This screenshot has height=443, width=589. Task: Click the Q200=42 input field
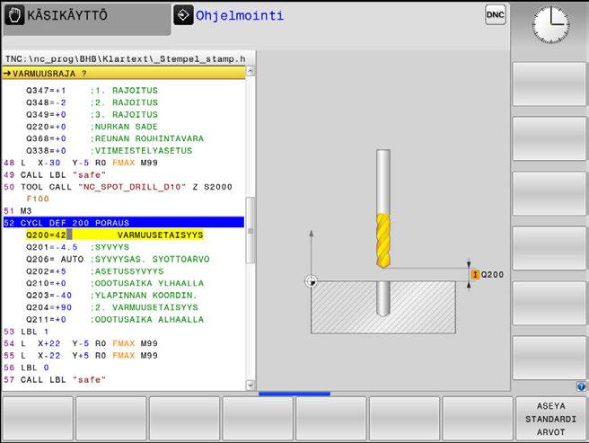(115, 235)
